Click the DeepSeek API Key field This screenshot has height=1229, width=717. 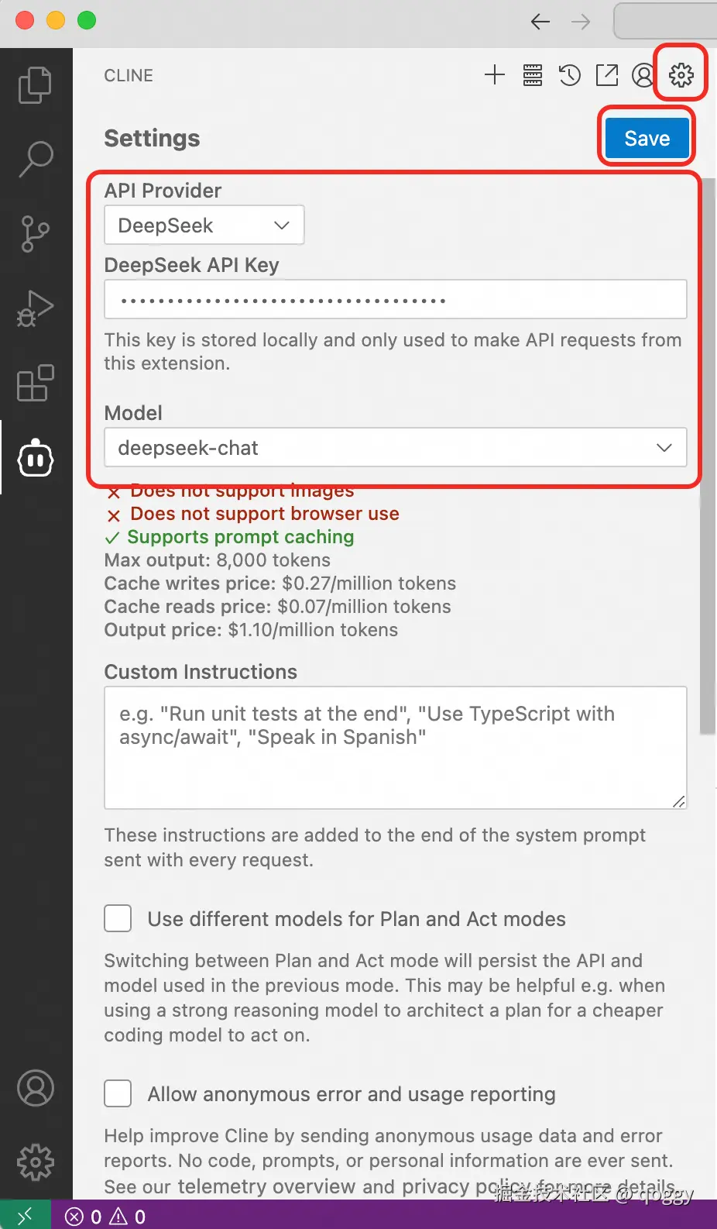click(x=395, y=300)
